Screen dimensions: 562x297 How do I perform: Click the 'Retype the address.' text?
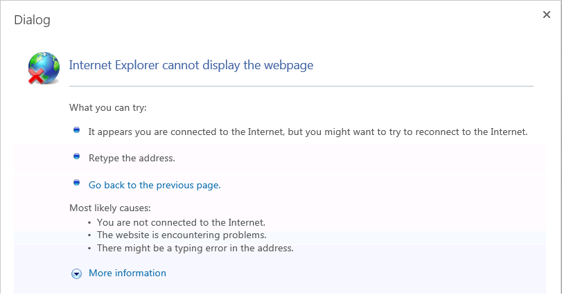pos(132,158)
